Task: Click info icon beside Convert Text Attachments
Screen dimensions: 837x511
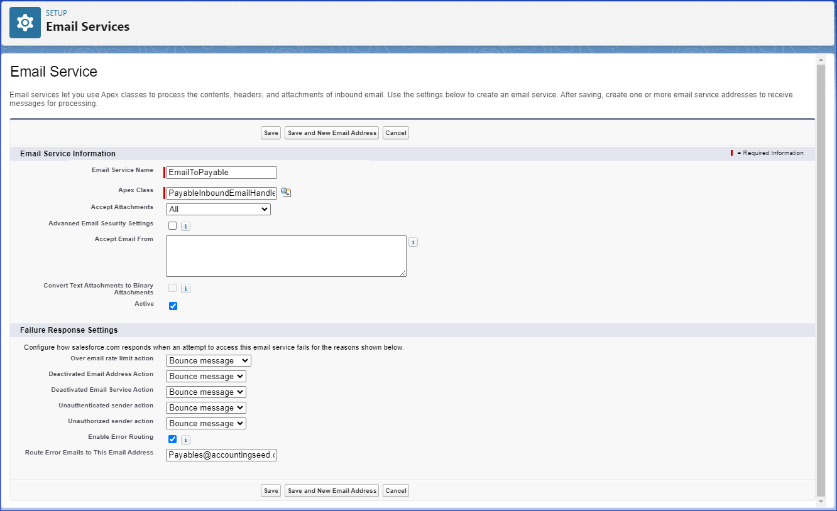Action: click(186, 289)
